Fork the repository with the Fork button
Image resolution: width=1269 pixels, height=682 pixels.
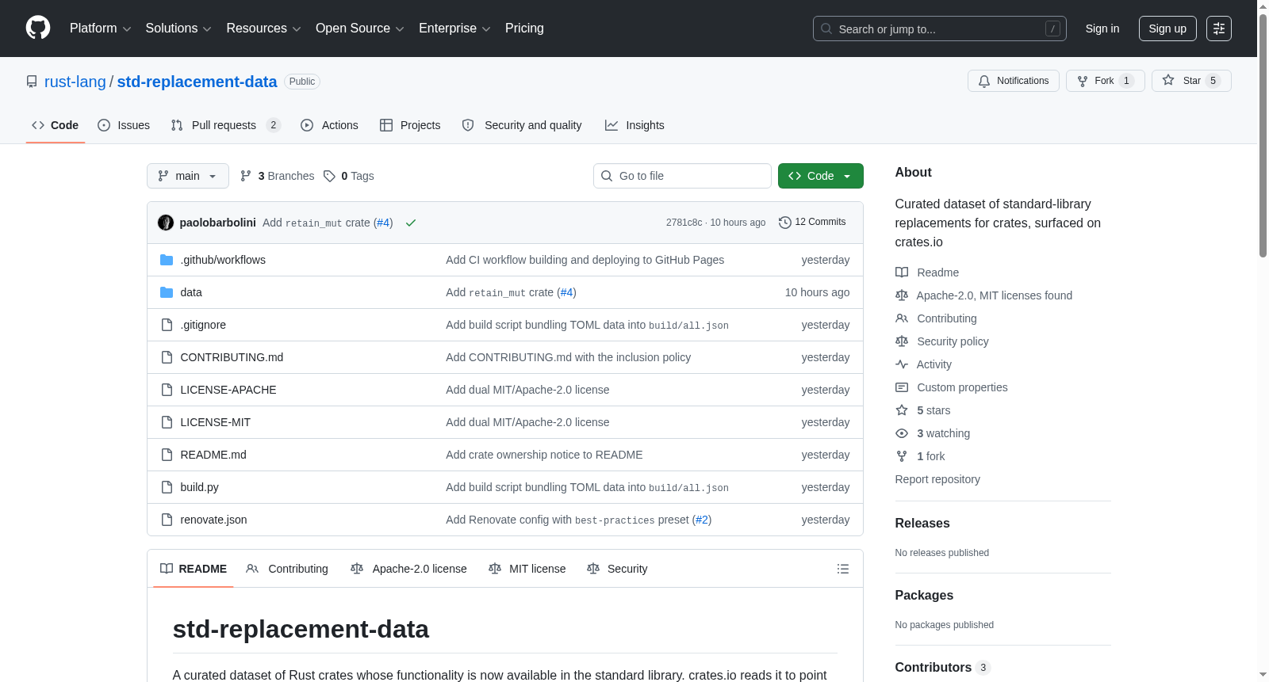[1106, 81]
